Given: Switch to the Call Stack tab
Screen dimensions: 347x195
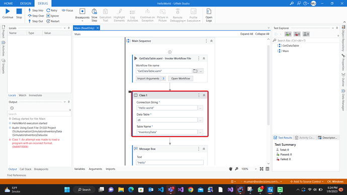Looking at the screenshot, I should click(26, 169).
